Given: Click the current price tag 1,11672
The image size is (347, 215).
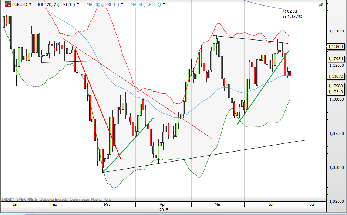Looking at the screenshot, I should pyautogui.click(x=336, y=76).
